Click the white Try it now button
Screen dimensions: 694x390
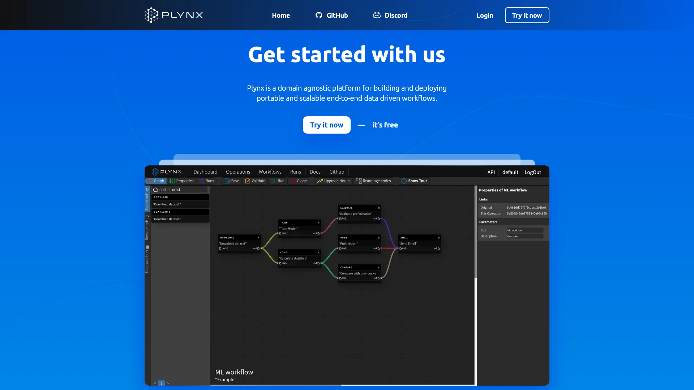coord(327,125)
